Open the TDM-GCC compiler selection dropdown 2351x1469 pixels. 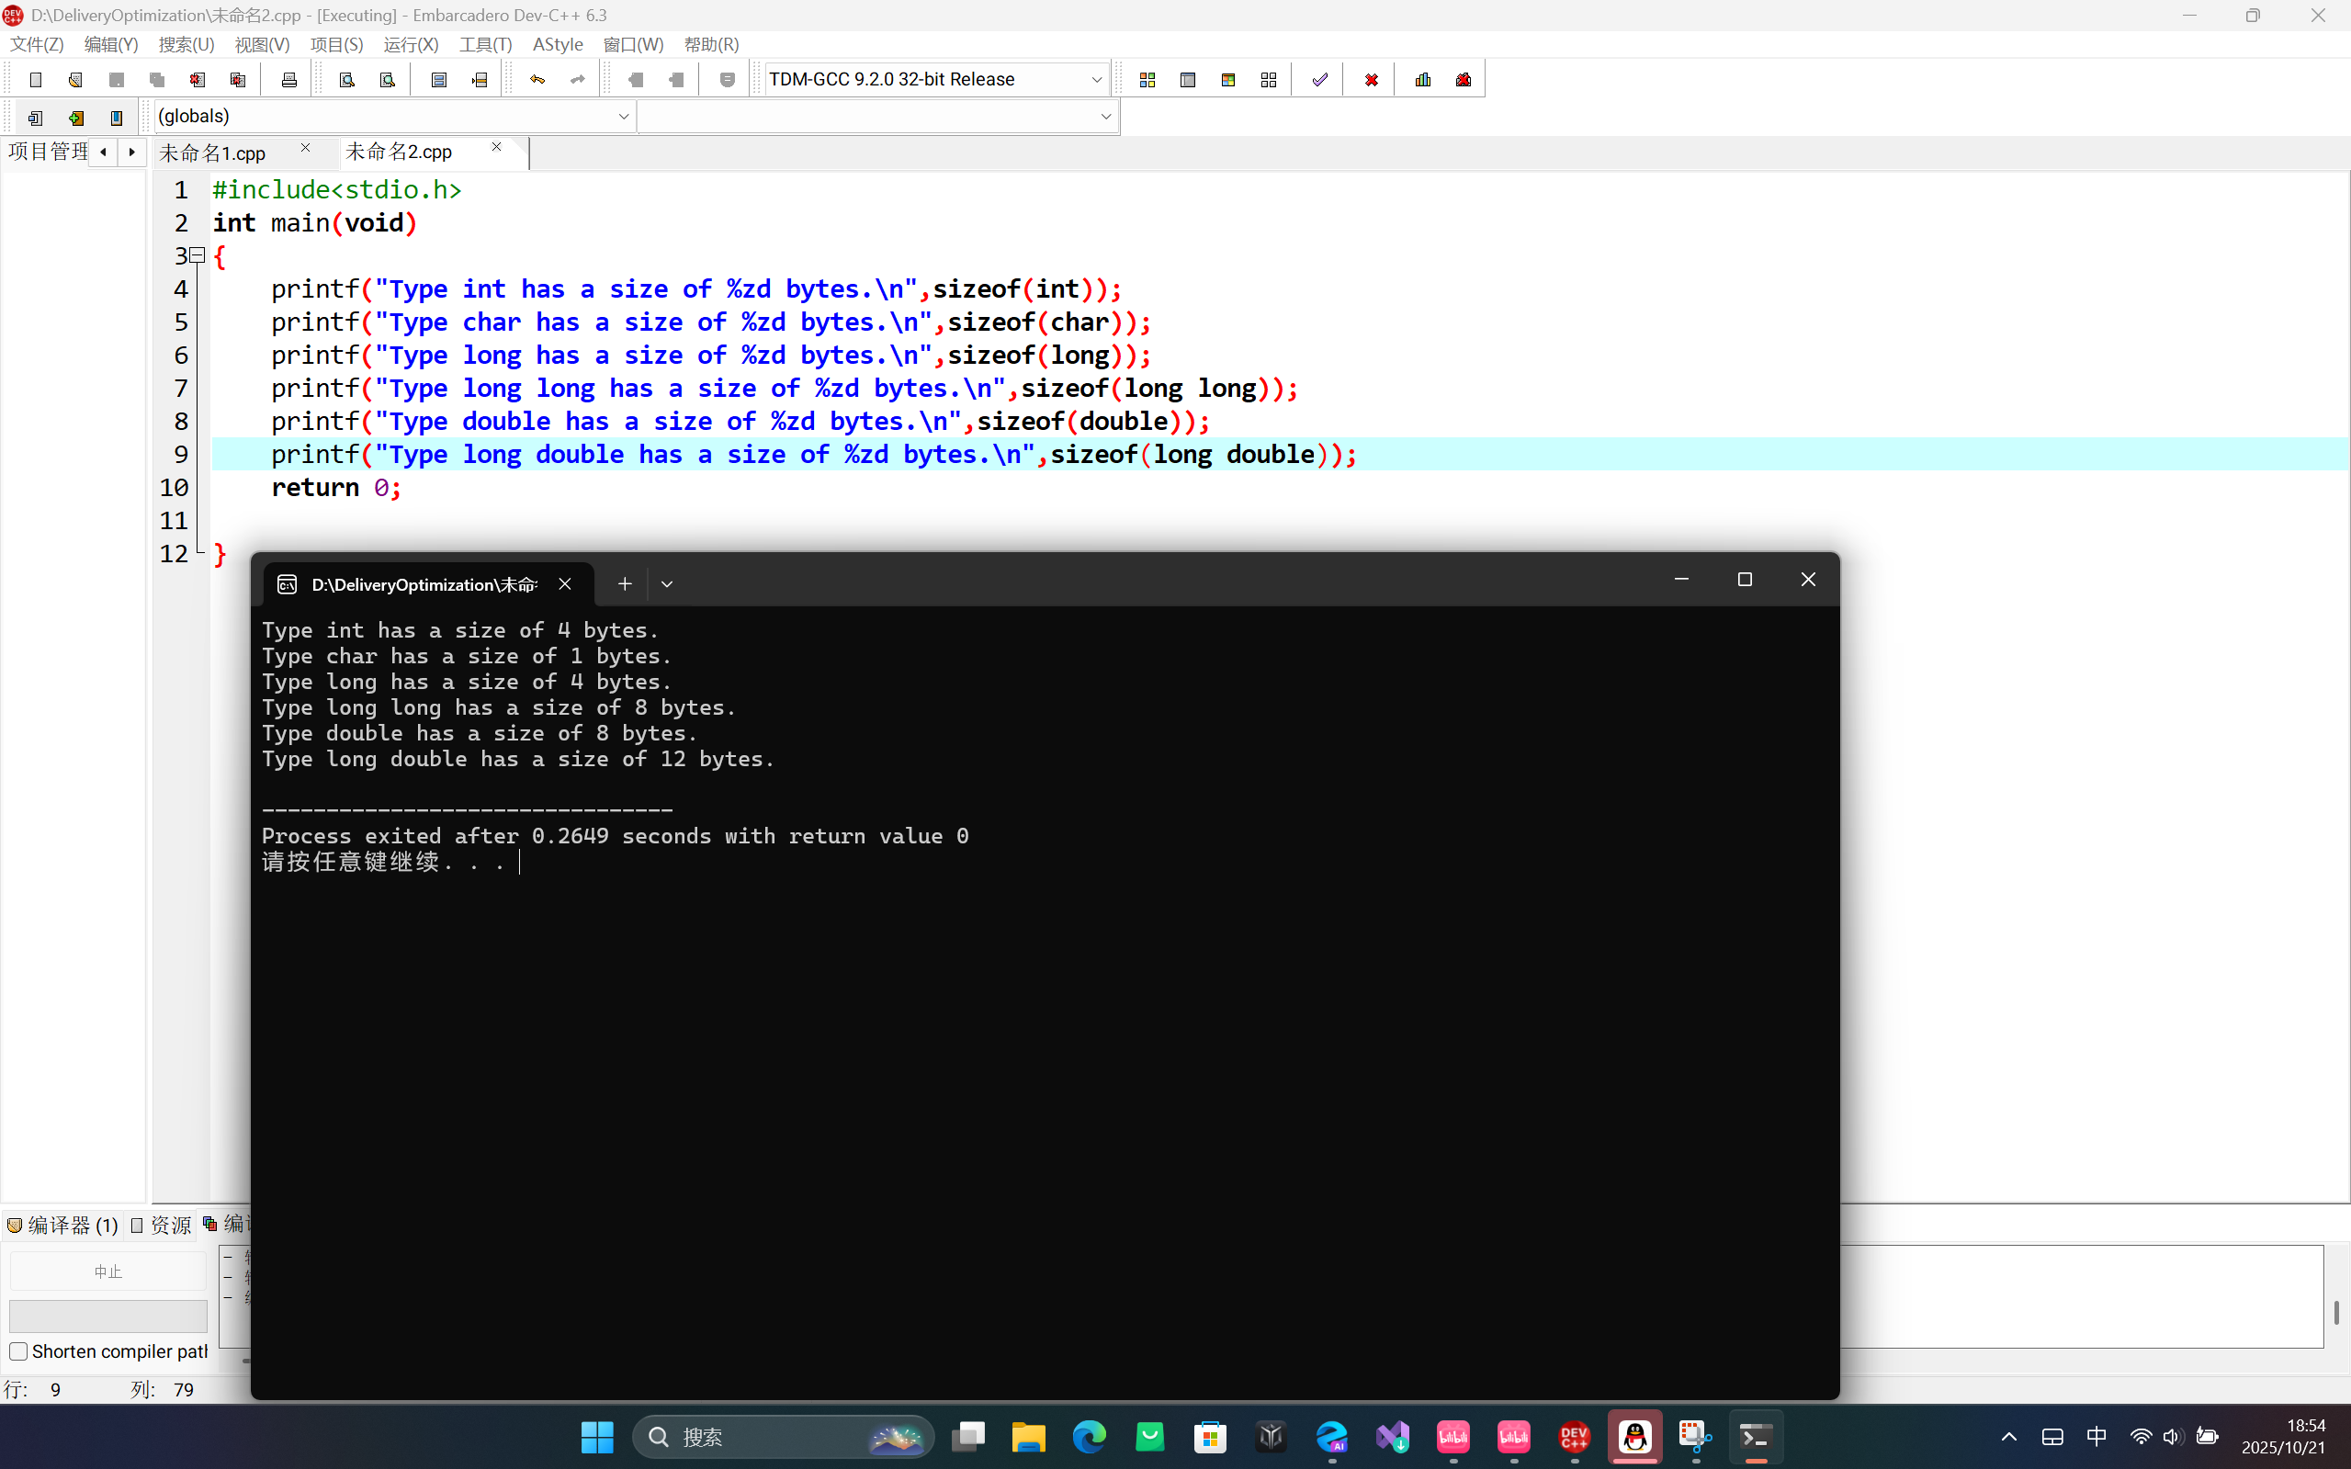(x=1096, y=80)
